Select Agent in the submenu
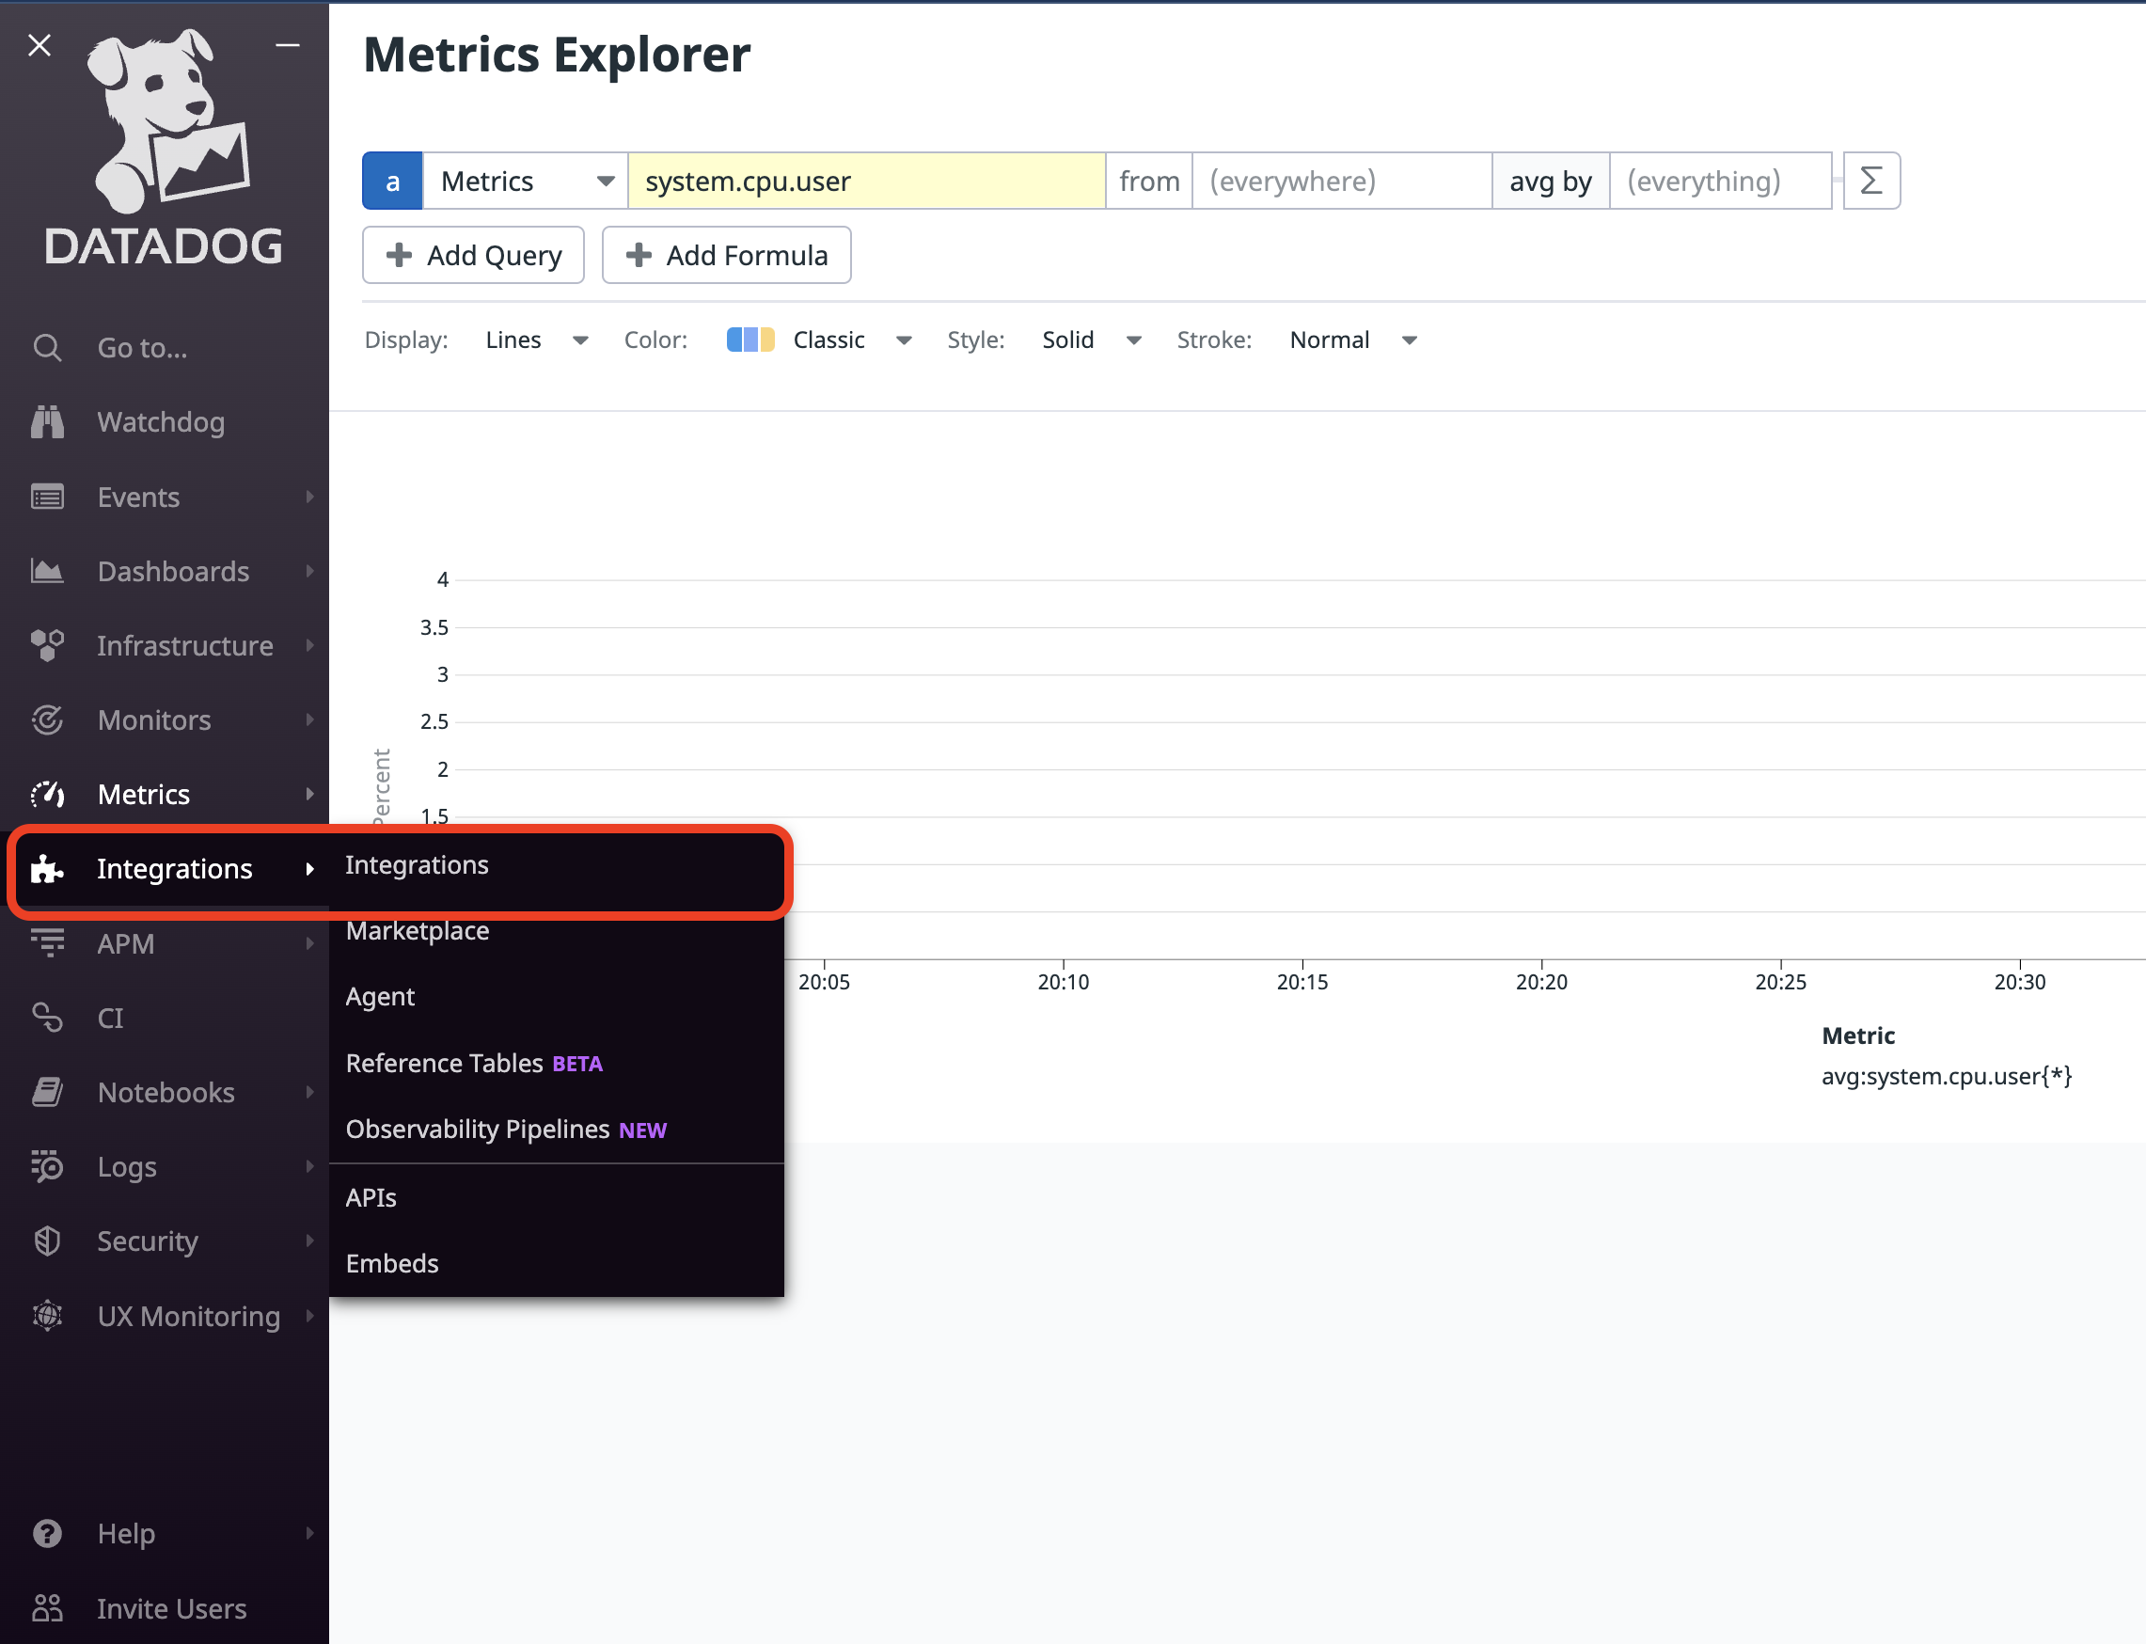The width and height of the screenshot is (2146, 1644). pyautogui.click(x=557, y=996)
